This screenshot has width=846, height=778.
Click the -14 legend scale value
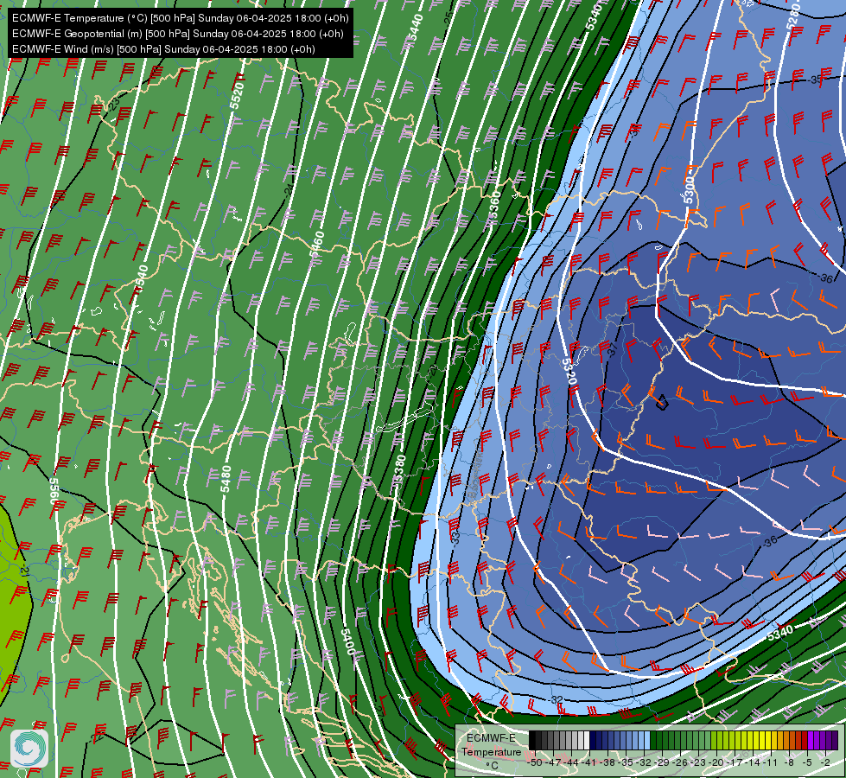pyautogui.click(x=754, y=763)
